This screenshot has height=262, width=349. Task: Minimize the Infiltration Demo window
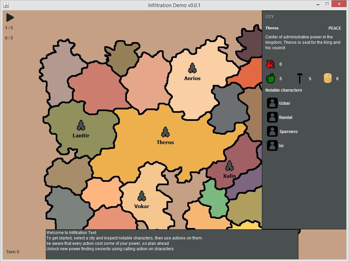tap(318, 4)
